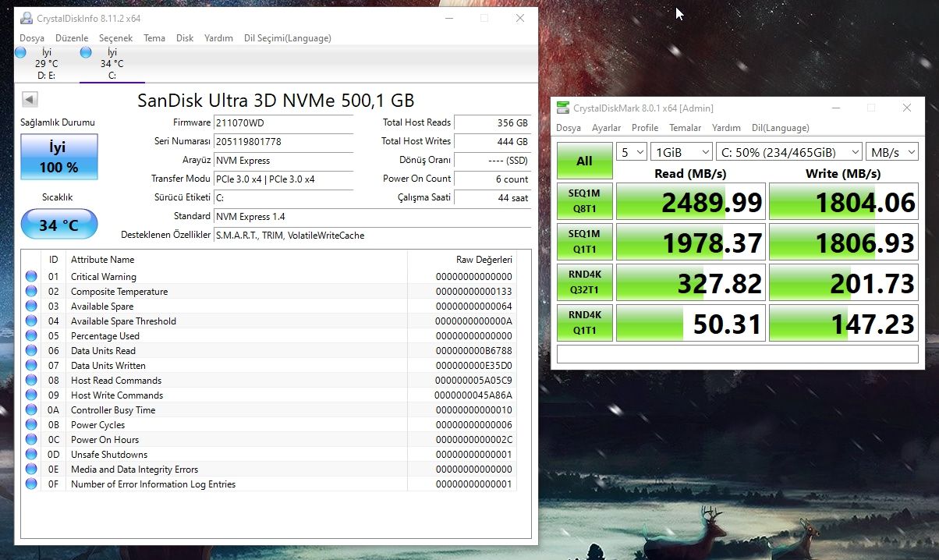This screenshot has height=560, width=939.
Task: Open the Ayarlar menu in CrystalDiskMark
Action: [x=607, y=128]
